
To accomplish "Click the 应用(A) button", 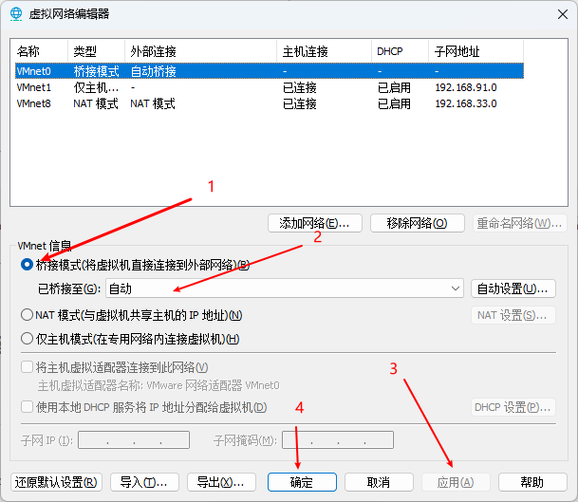I will 456,482.
